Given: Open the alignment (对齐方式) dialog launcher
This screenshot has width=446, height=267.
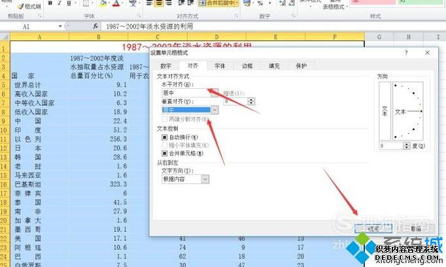Looking at the screenshot, I should tap(236, 16).
